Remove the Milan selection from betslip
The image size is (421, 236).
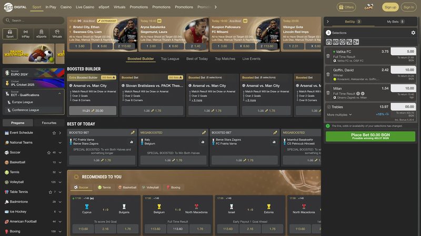[x=328, y=93]
